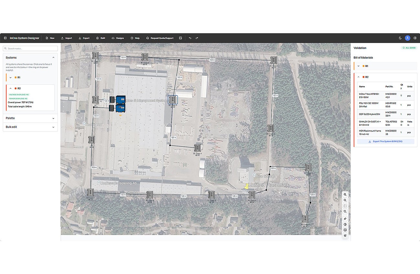The image size is (420, 274).
Task: Collapse the R2 system in Systems panel
Action: tap(10, 88)
